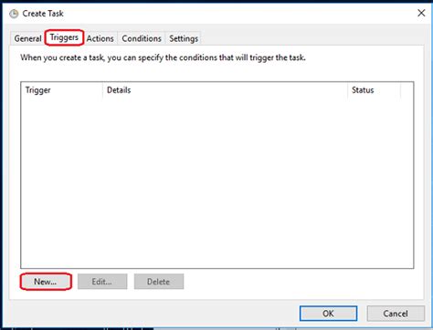Sort by the Status column header

pyautogui.click(x=374, y=90)
